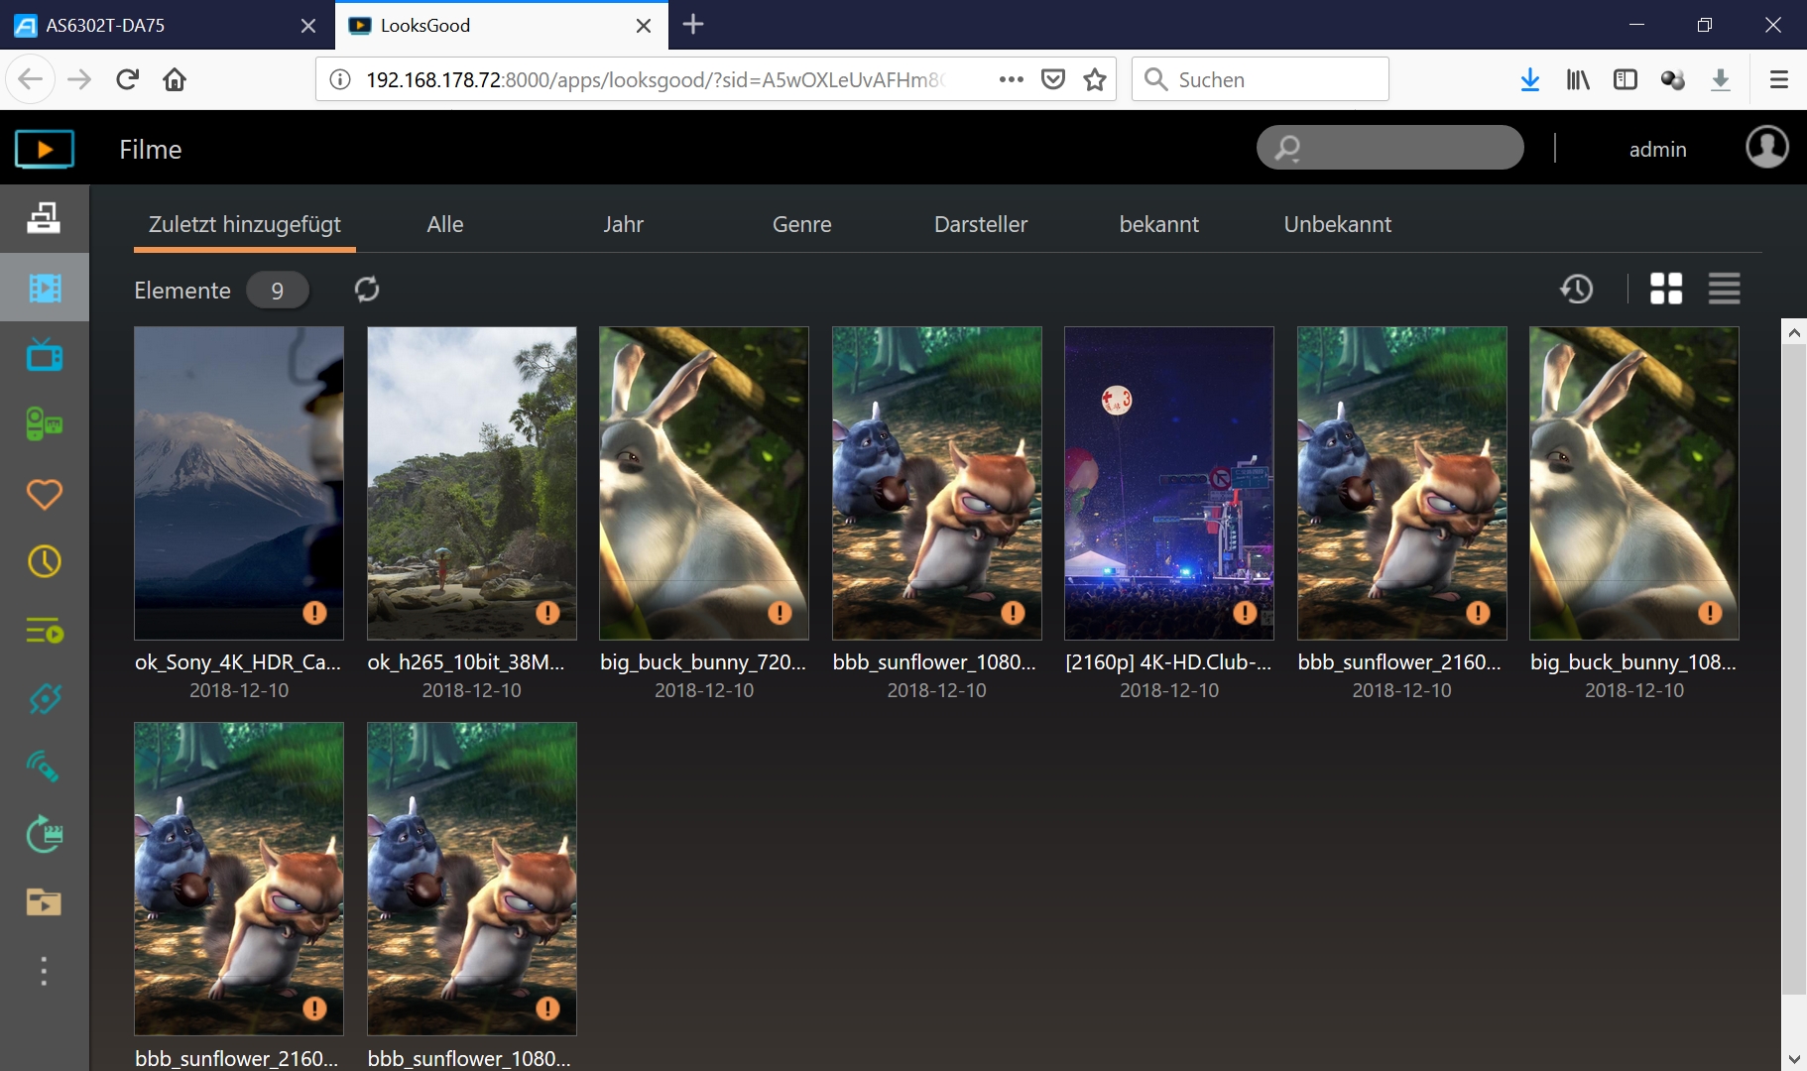The height and width of the screenshot is (1071, 1807).
Task: Click the admin username label
Action: [x=1657, y=149]
